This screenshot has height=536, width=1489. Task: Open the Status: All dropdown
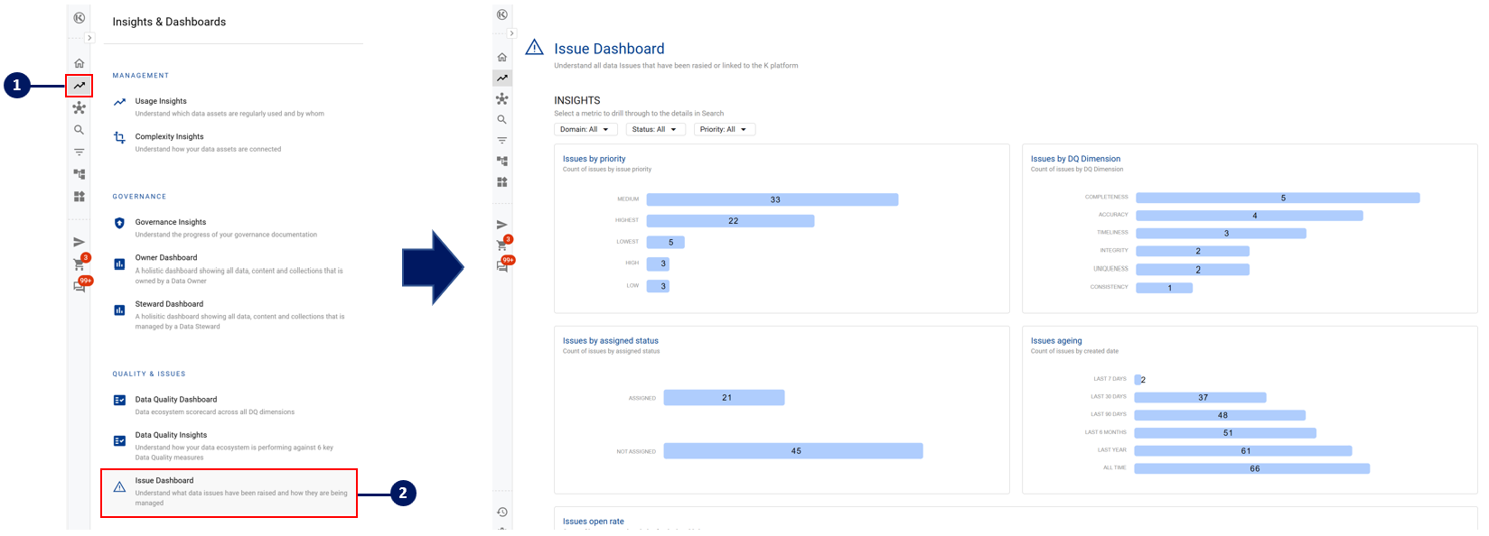pos(655,130)
